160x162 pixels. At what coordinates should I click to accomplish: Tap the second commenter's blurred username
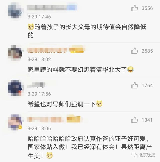(x=56, y=49)
